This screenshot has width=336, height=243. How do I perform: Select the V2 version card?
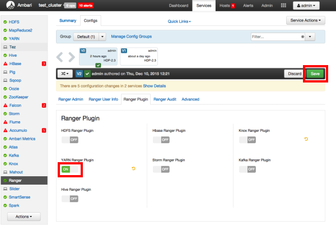click(x=98, y=56)
